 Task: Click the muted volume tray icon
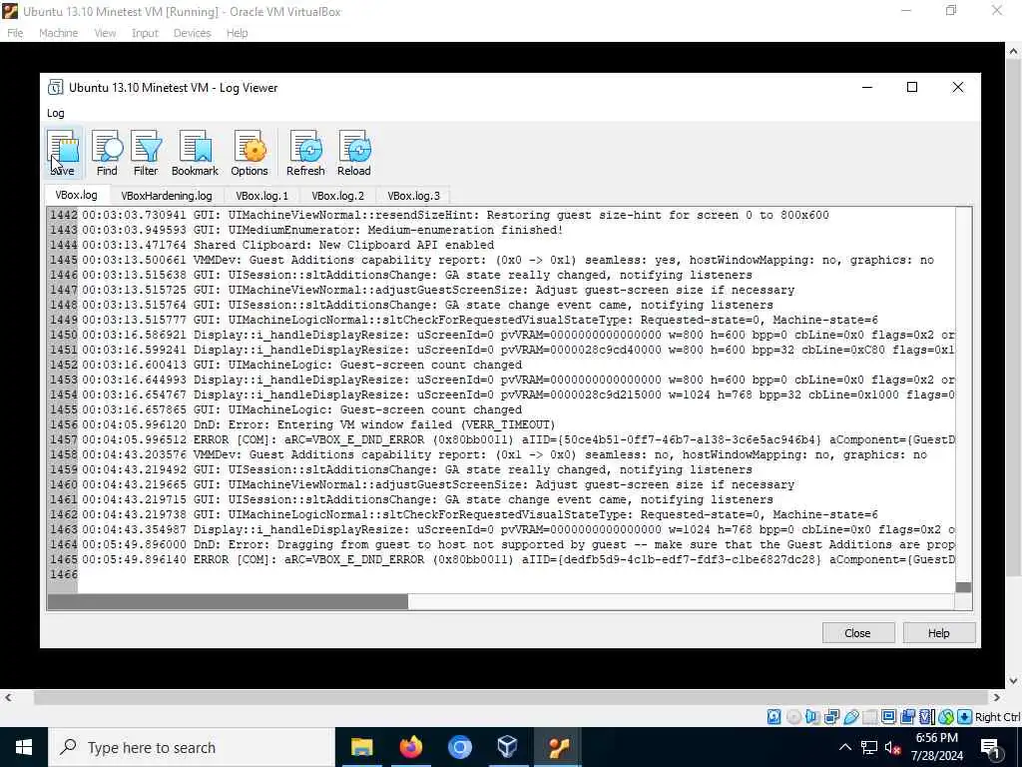click(893, 747)
